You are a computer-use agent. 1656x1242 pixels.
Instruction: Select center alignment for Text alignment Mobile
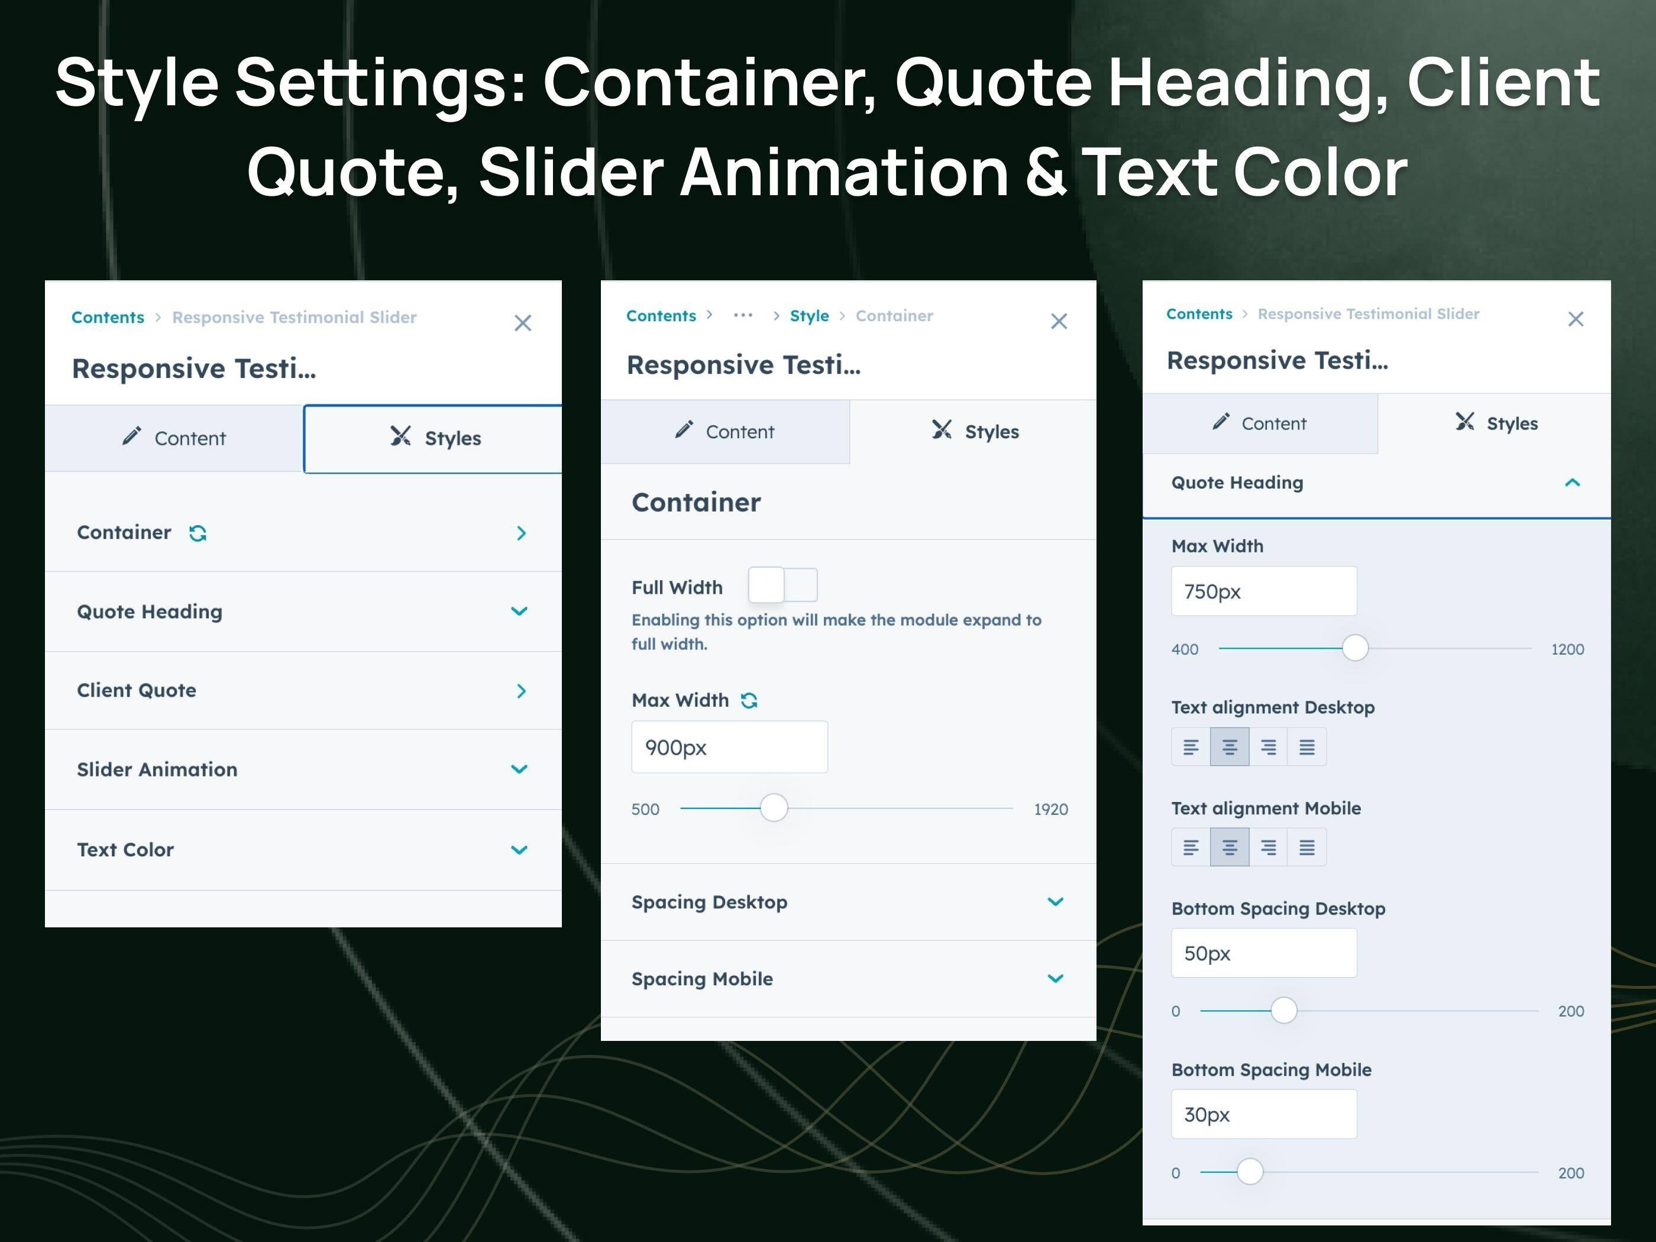pos(1229,846)
